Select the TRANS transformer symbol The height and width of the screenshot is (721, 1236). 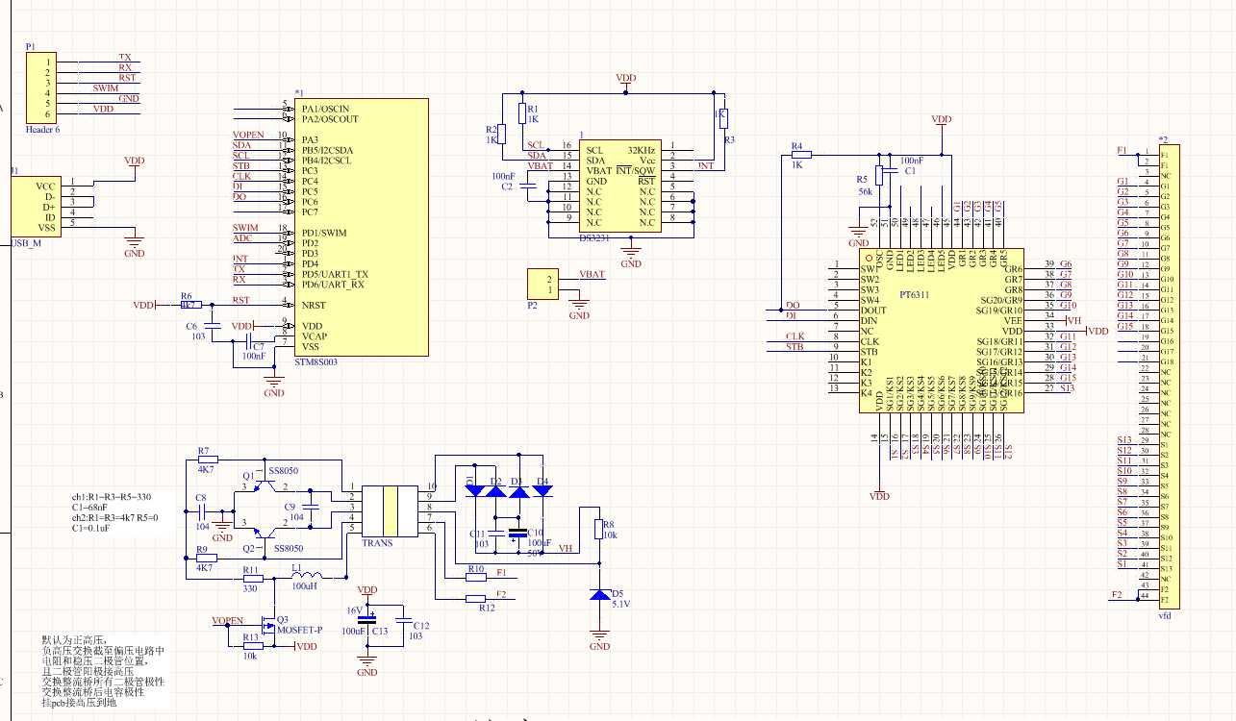tap(390, 511)
